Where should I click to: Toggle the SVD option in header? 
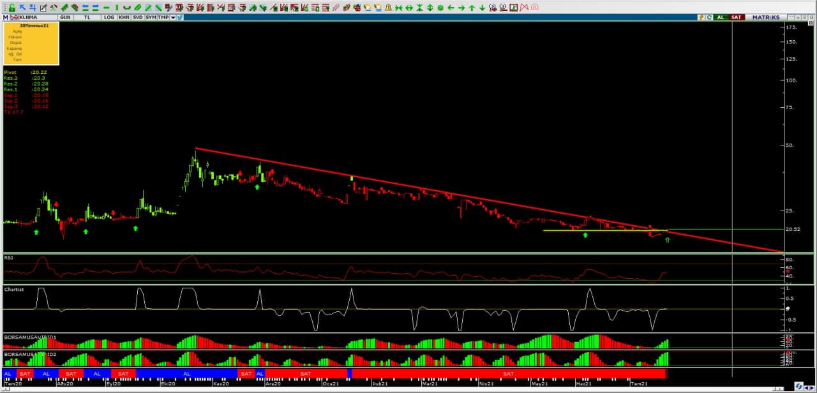[x=138, y=17]
